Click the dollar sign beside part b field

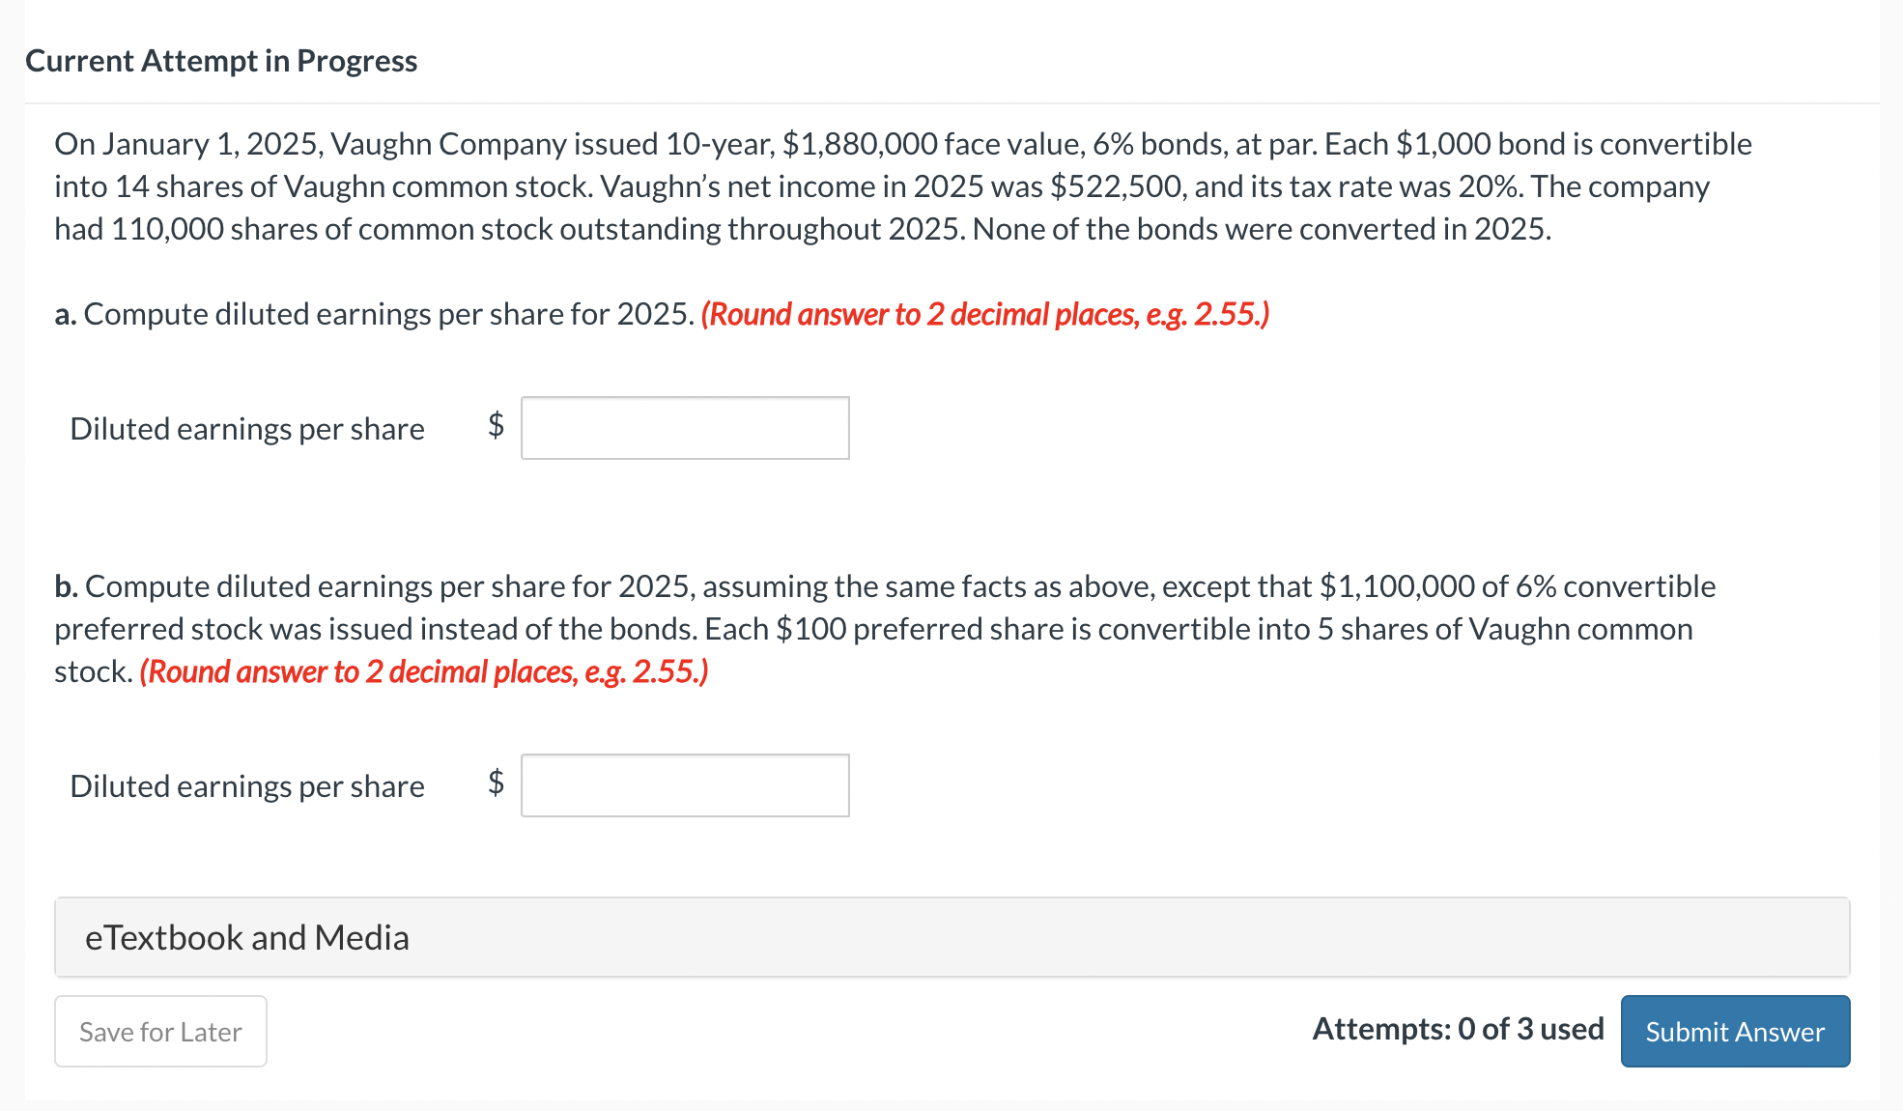(496, 782)
